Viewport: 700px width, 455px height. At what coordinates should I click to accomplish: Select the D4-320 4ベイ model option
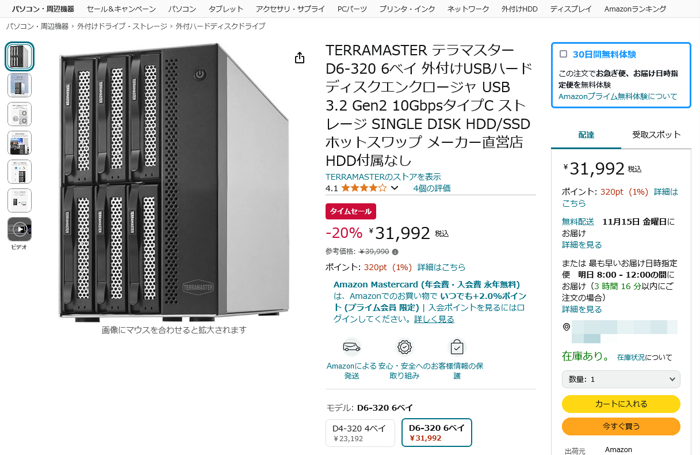pos(361,433)
